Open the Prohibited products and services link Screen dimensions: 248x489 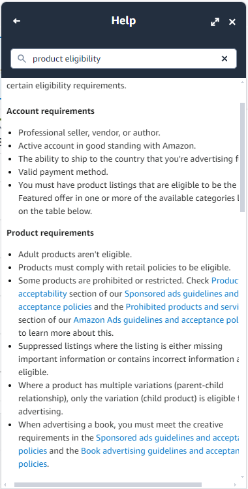(x=182, y=306)
